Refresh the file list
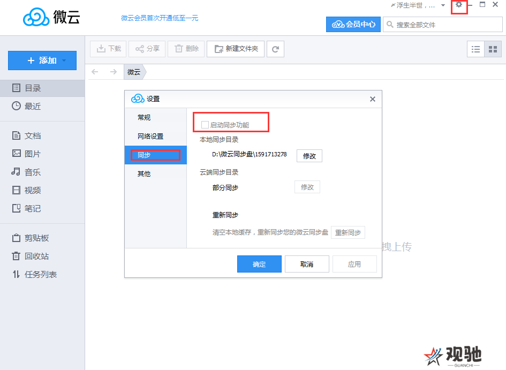 click(275, 49)
